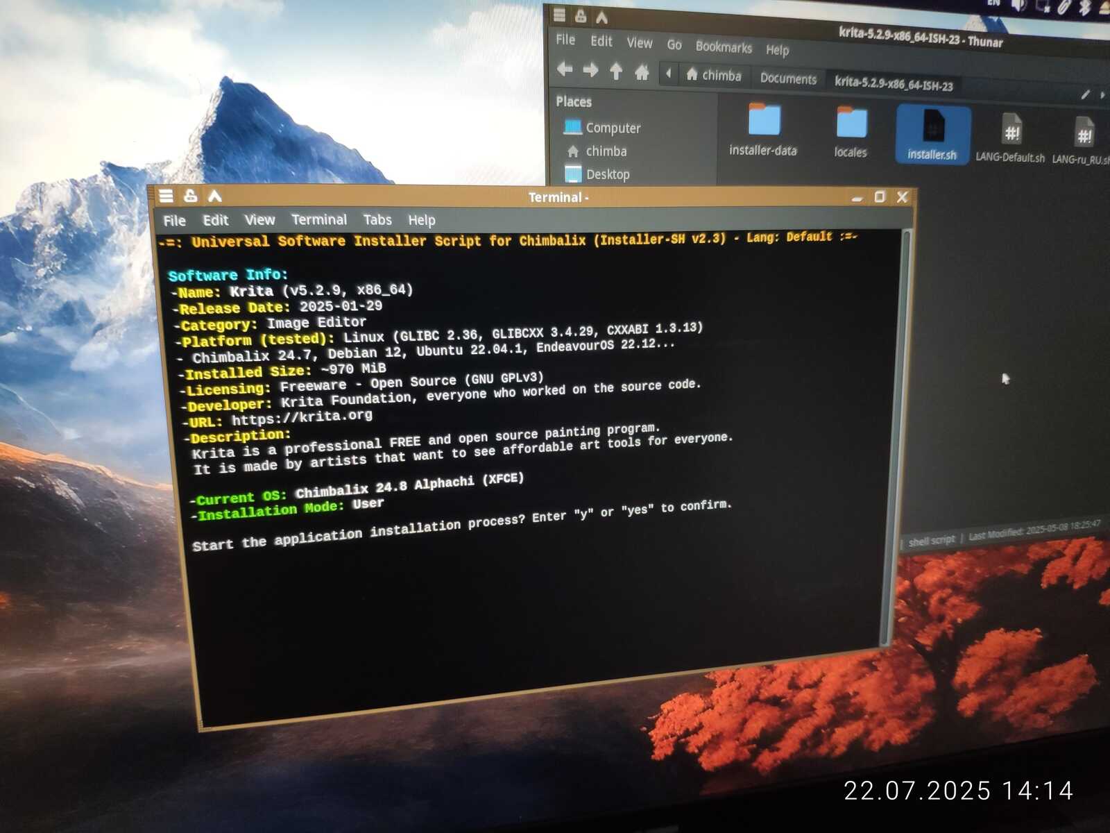Screen dimensions: 1110x833
Task: Open the Thunar Edit menu
Action: coord(601,41)
